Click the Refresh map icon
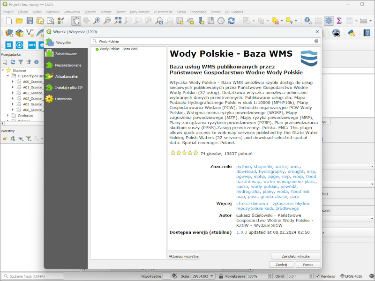The height and width of the screenshot is (281, 375). click(x=231, y=21)
